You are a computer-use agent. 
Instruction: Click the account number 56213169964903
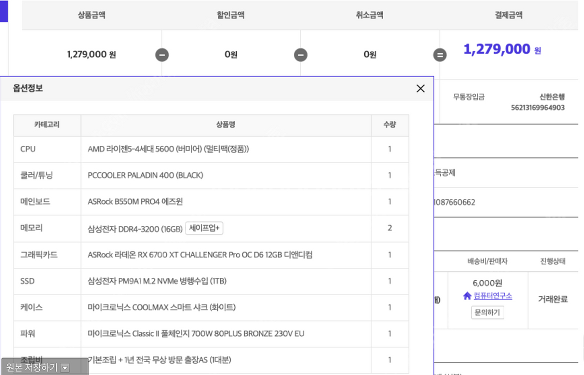click(x=538, y=107)
